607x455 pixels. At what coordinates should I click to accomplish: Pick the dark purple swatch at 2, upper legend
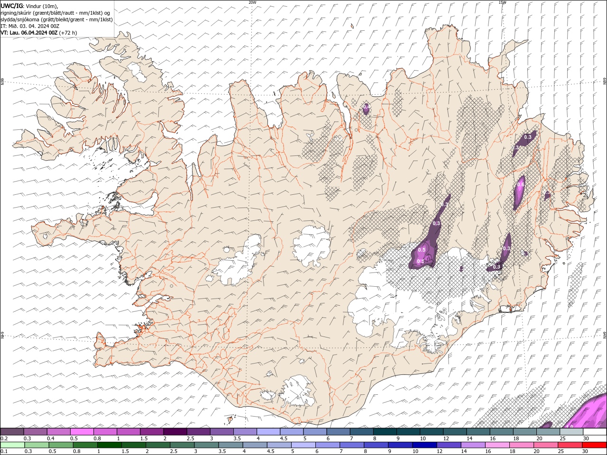pyautogui.click(x=175, y=432)
